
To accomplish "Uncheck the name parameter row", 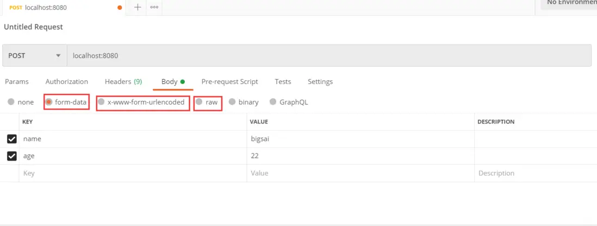I will [x=12, y=139].
